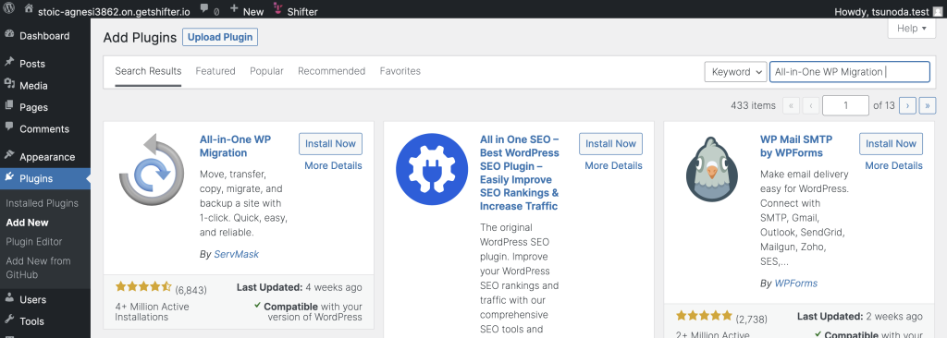The height and width of the screenshot is (338, 947).
Task: Click the Shifter label in admin bar
Action: [x=302, y=11]
